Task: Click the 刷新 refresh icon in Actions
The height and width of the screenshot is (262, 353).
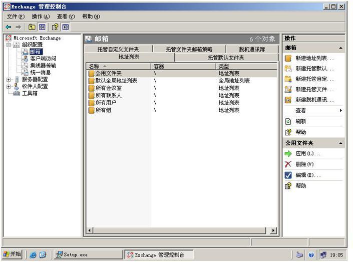Action: click(x=288, y=121)
